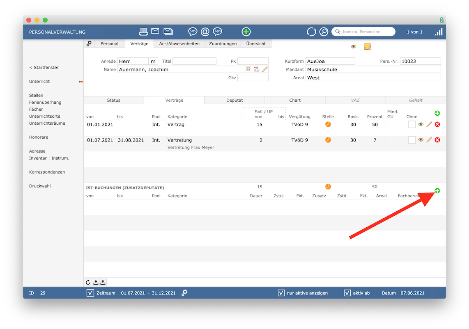
Task: Click the Name o. Personalnr. search field
Action: coord(363,32)
